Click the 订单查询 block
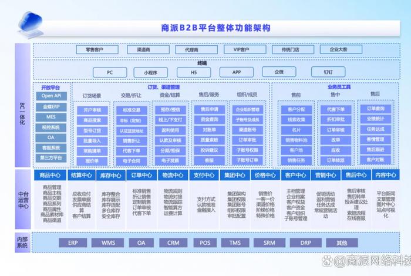 (x=376, y=109)
